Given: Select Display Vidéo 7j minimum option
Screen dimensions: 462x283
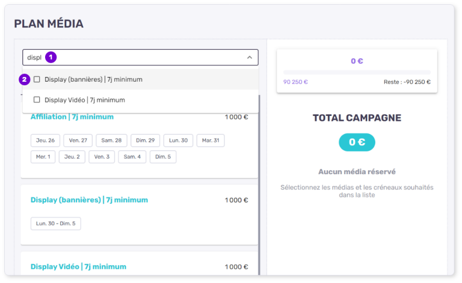Looking at the screenshot, I should (x=85, y=100).
